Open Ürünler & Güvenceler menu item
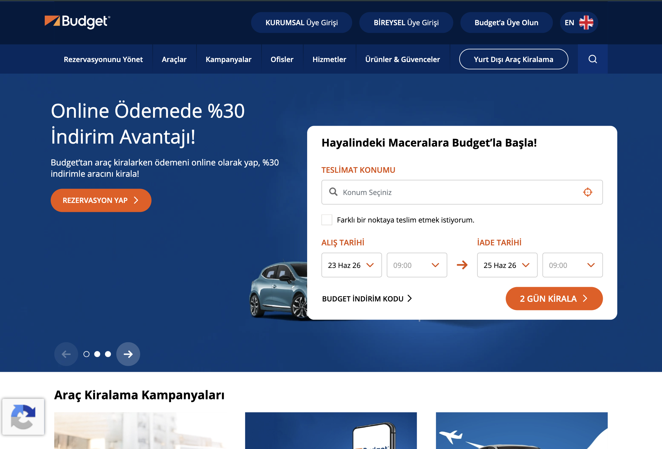The width and height of the screenshot is (662, 449). (403, 59)
